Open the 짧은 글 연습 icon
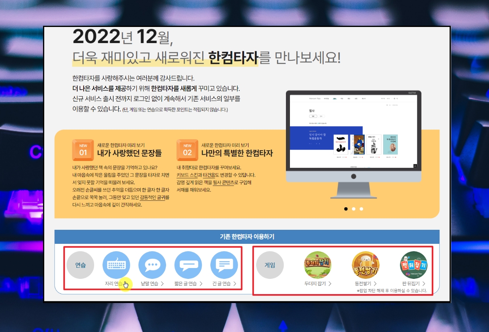The height and width of the screenshot is (332, 489). 188,265
